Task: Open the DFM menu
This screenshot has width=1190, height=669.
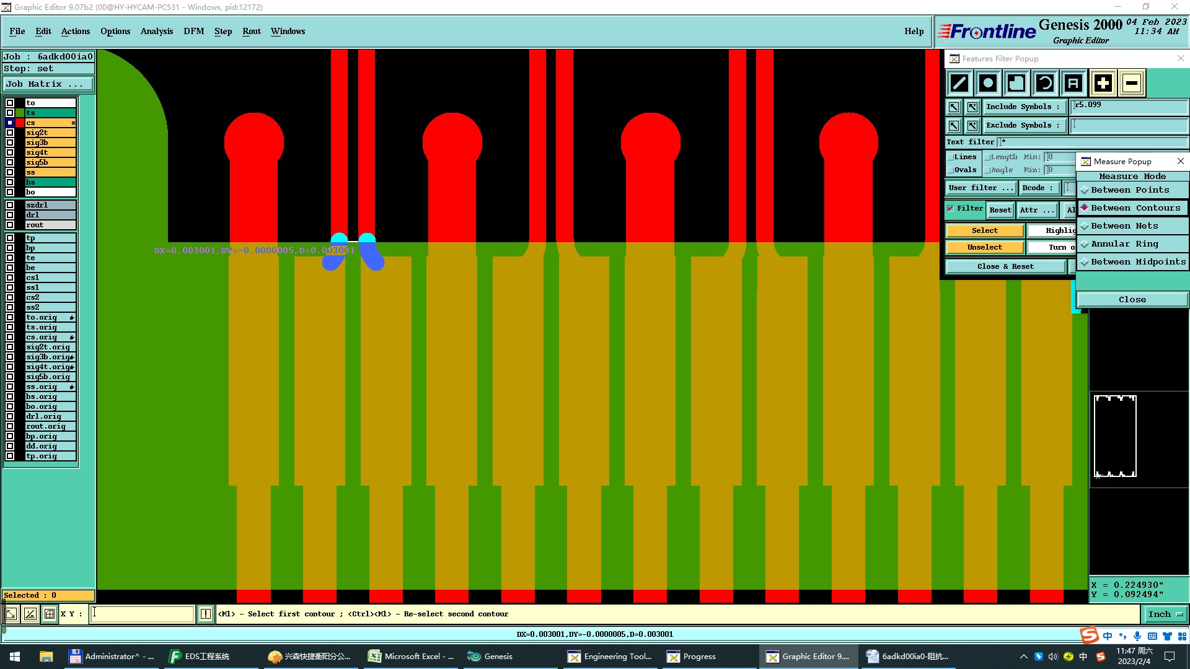Action: click(193, 32)
